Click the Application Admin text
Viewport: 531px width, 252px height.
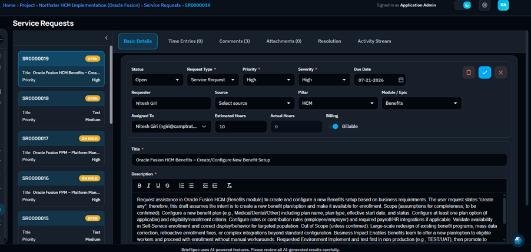[418, 5]
